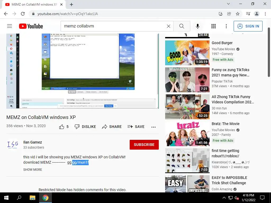Click the page vertical scrollbar

(x=269, y=52)
